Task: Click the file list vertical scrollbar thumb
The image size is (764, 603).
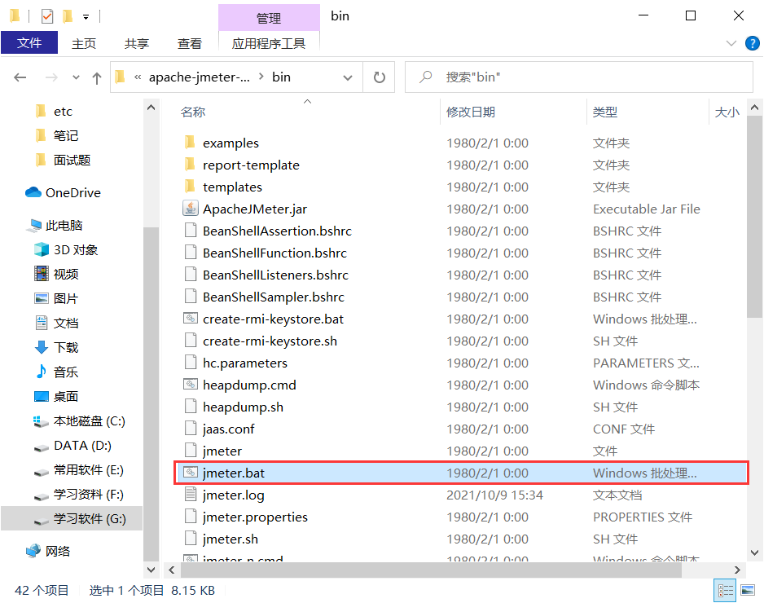Action: [754, 218]
